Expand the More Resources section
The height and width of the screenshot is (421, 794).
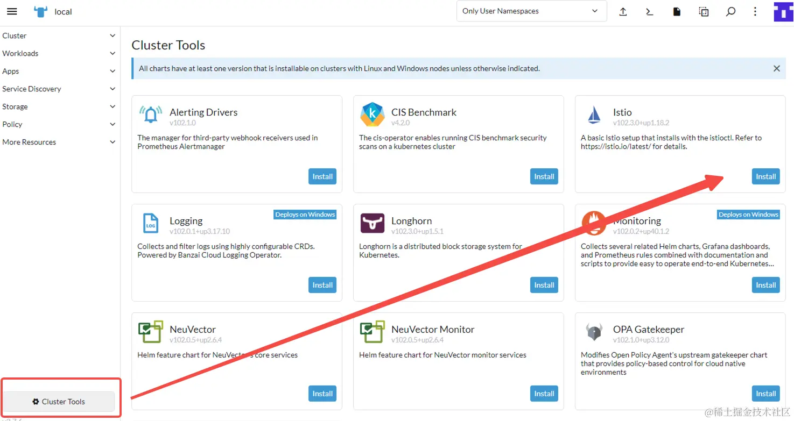[59, 142]
